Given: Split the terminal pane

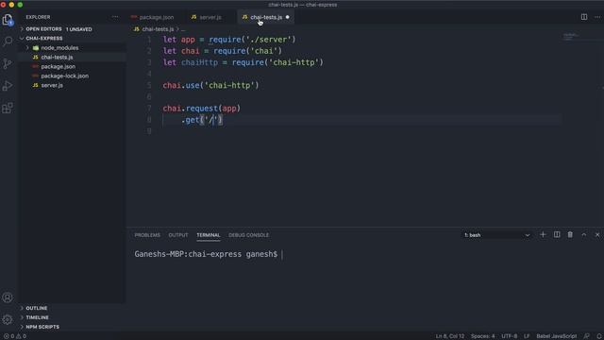Looking at the screenshot, I should [557, 234].
